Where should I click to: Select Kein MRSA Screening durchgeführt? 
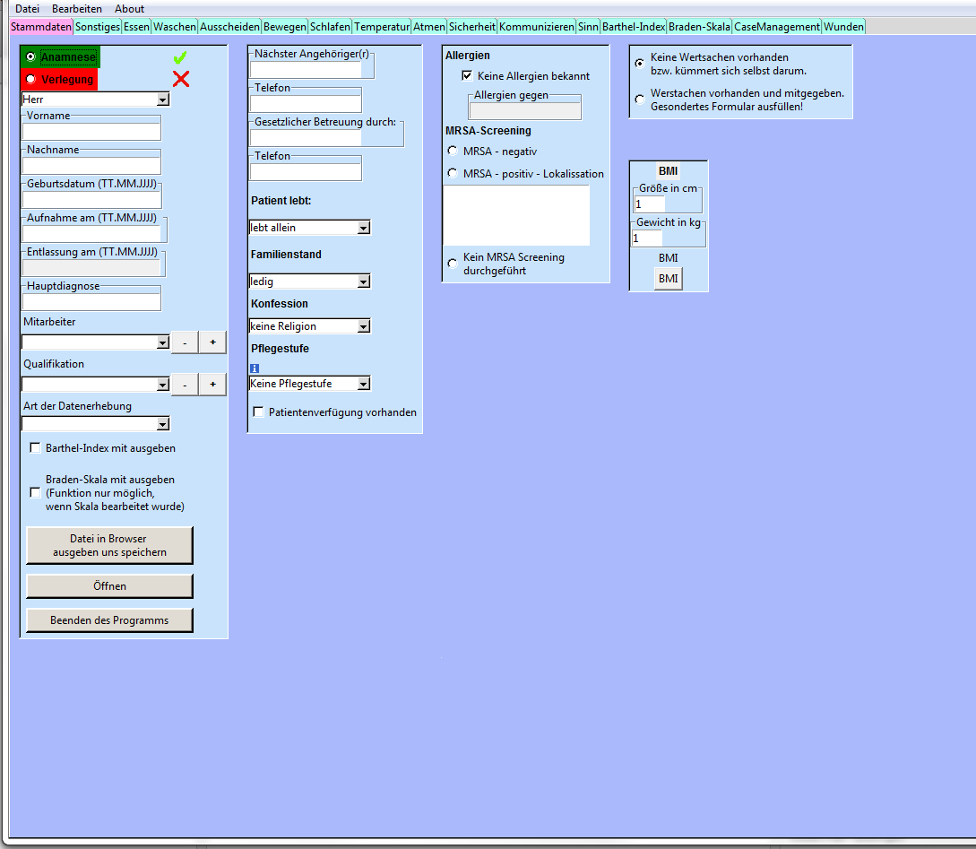(453, 264)
